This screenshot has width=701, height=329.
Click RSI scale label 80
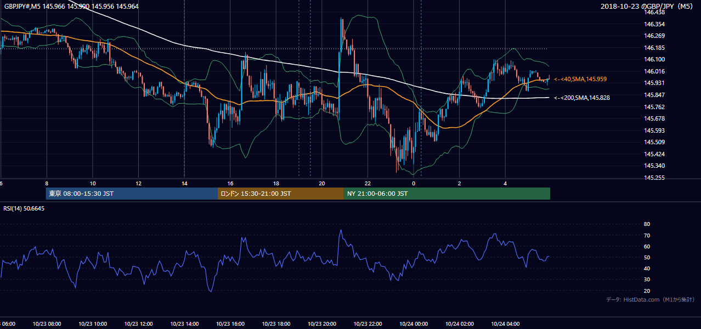click(x=647, y=224)
